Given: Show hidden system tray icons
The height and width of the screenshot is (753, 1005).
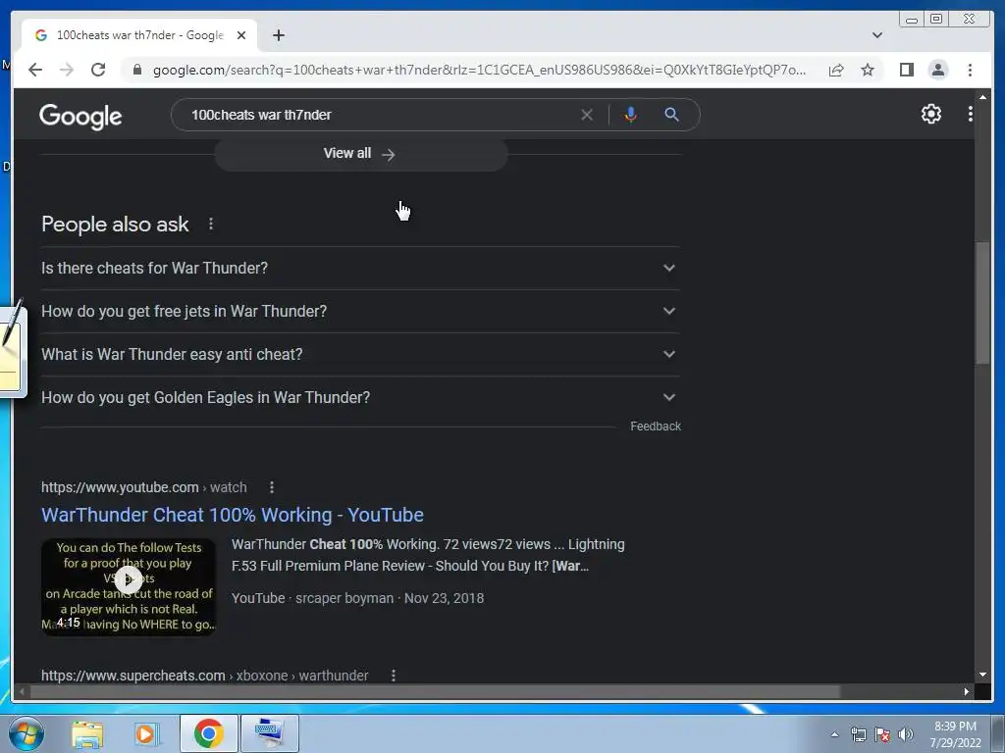Looking at the screenshot, I should pos(834,734).
